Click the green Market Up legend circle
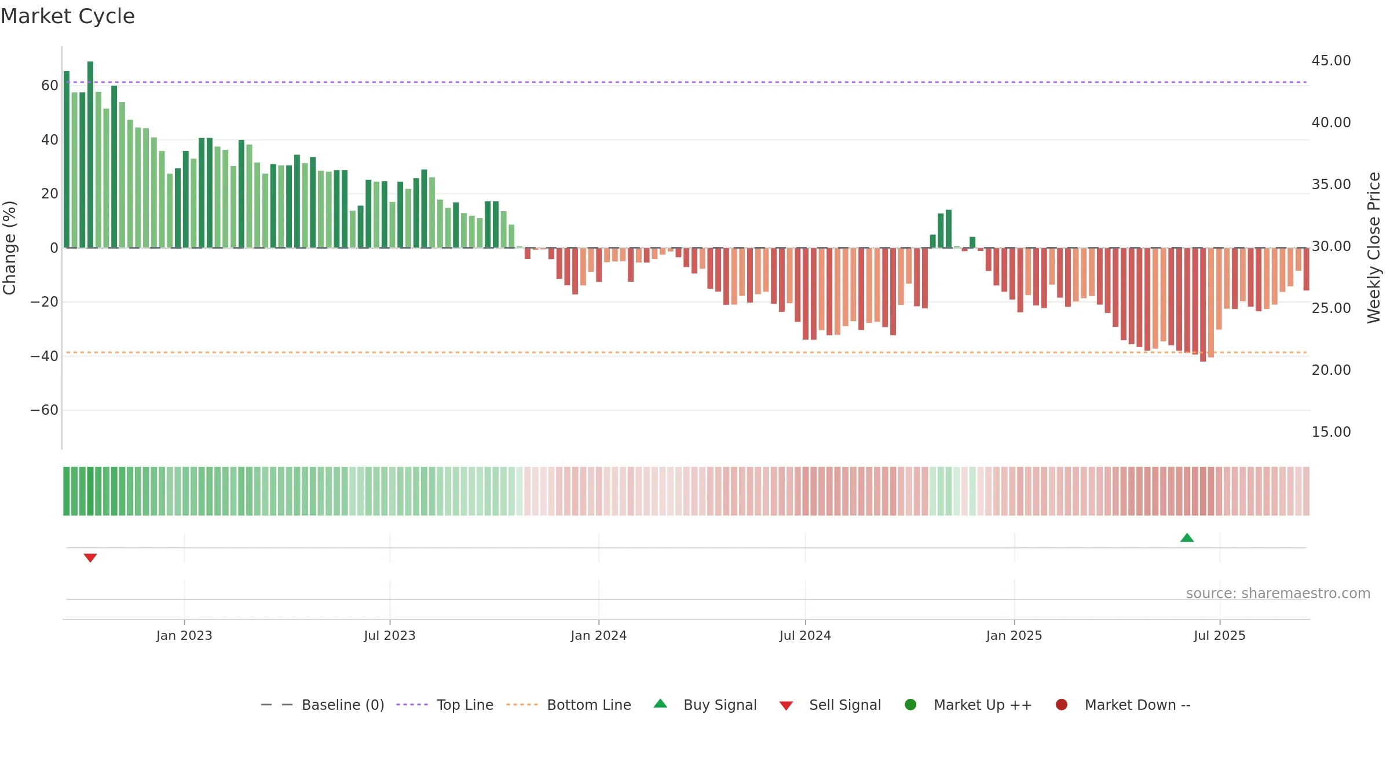The height and width of the screenshot is (781, 1390). coord(910,705)
